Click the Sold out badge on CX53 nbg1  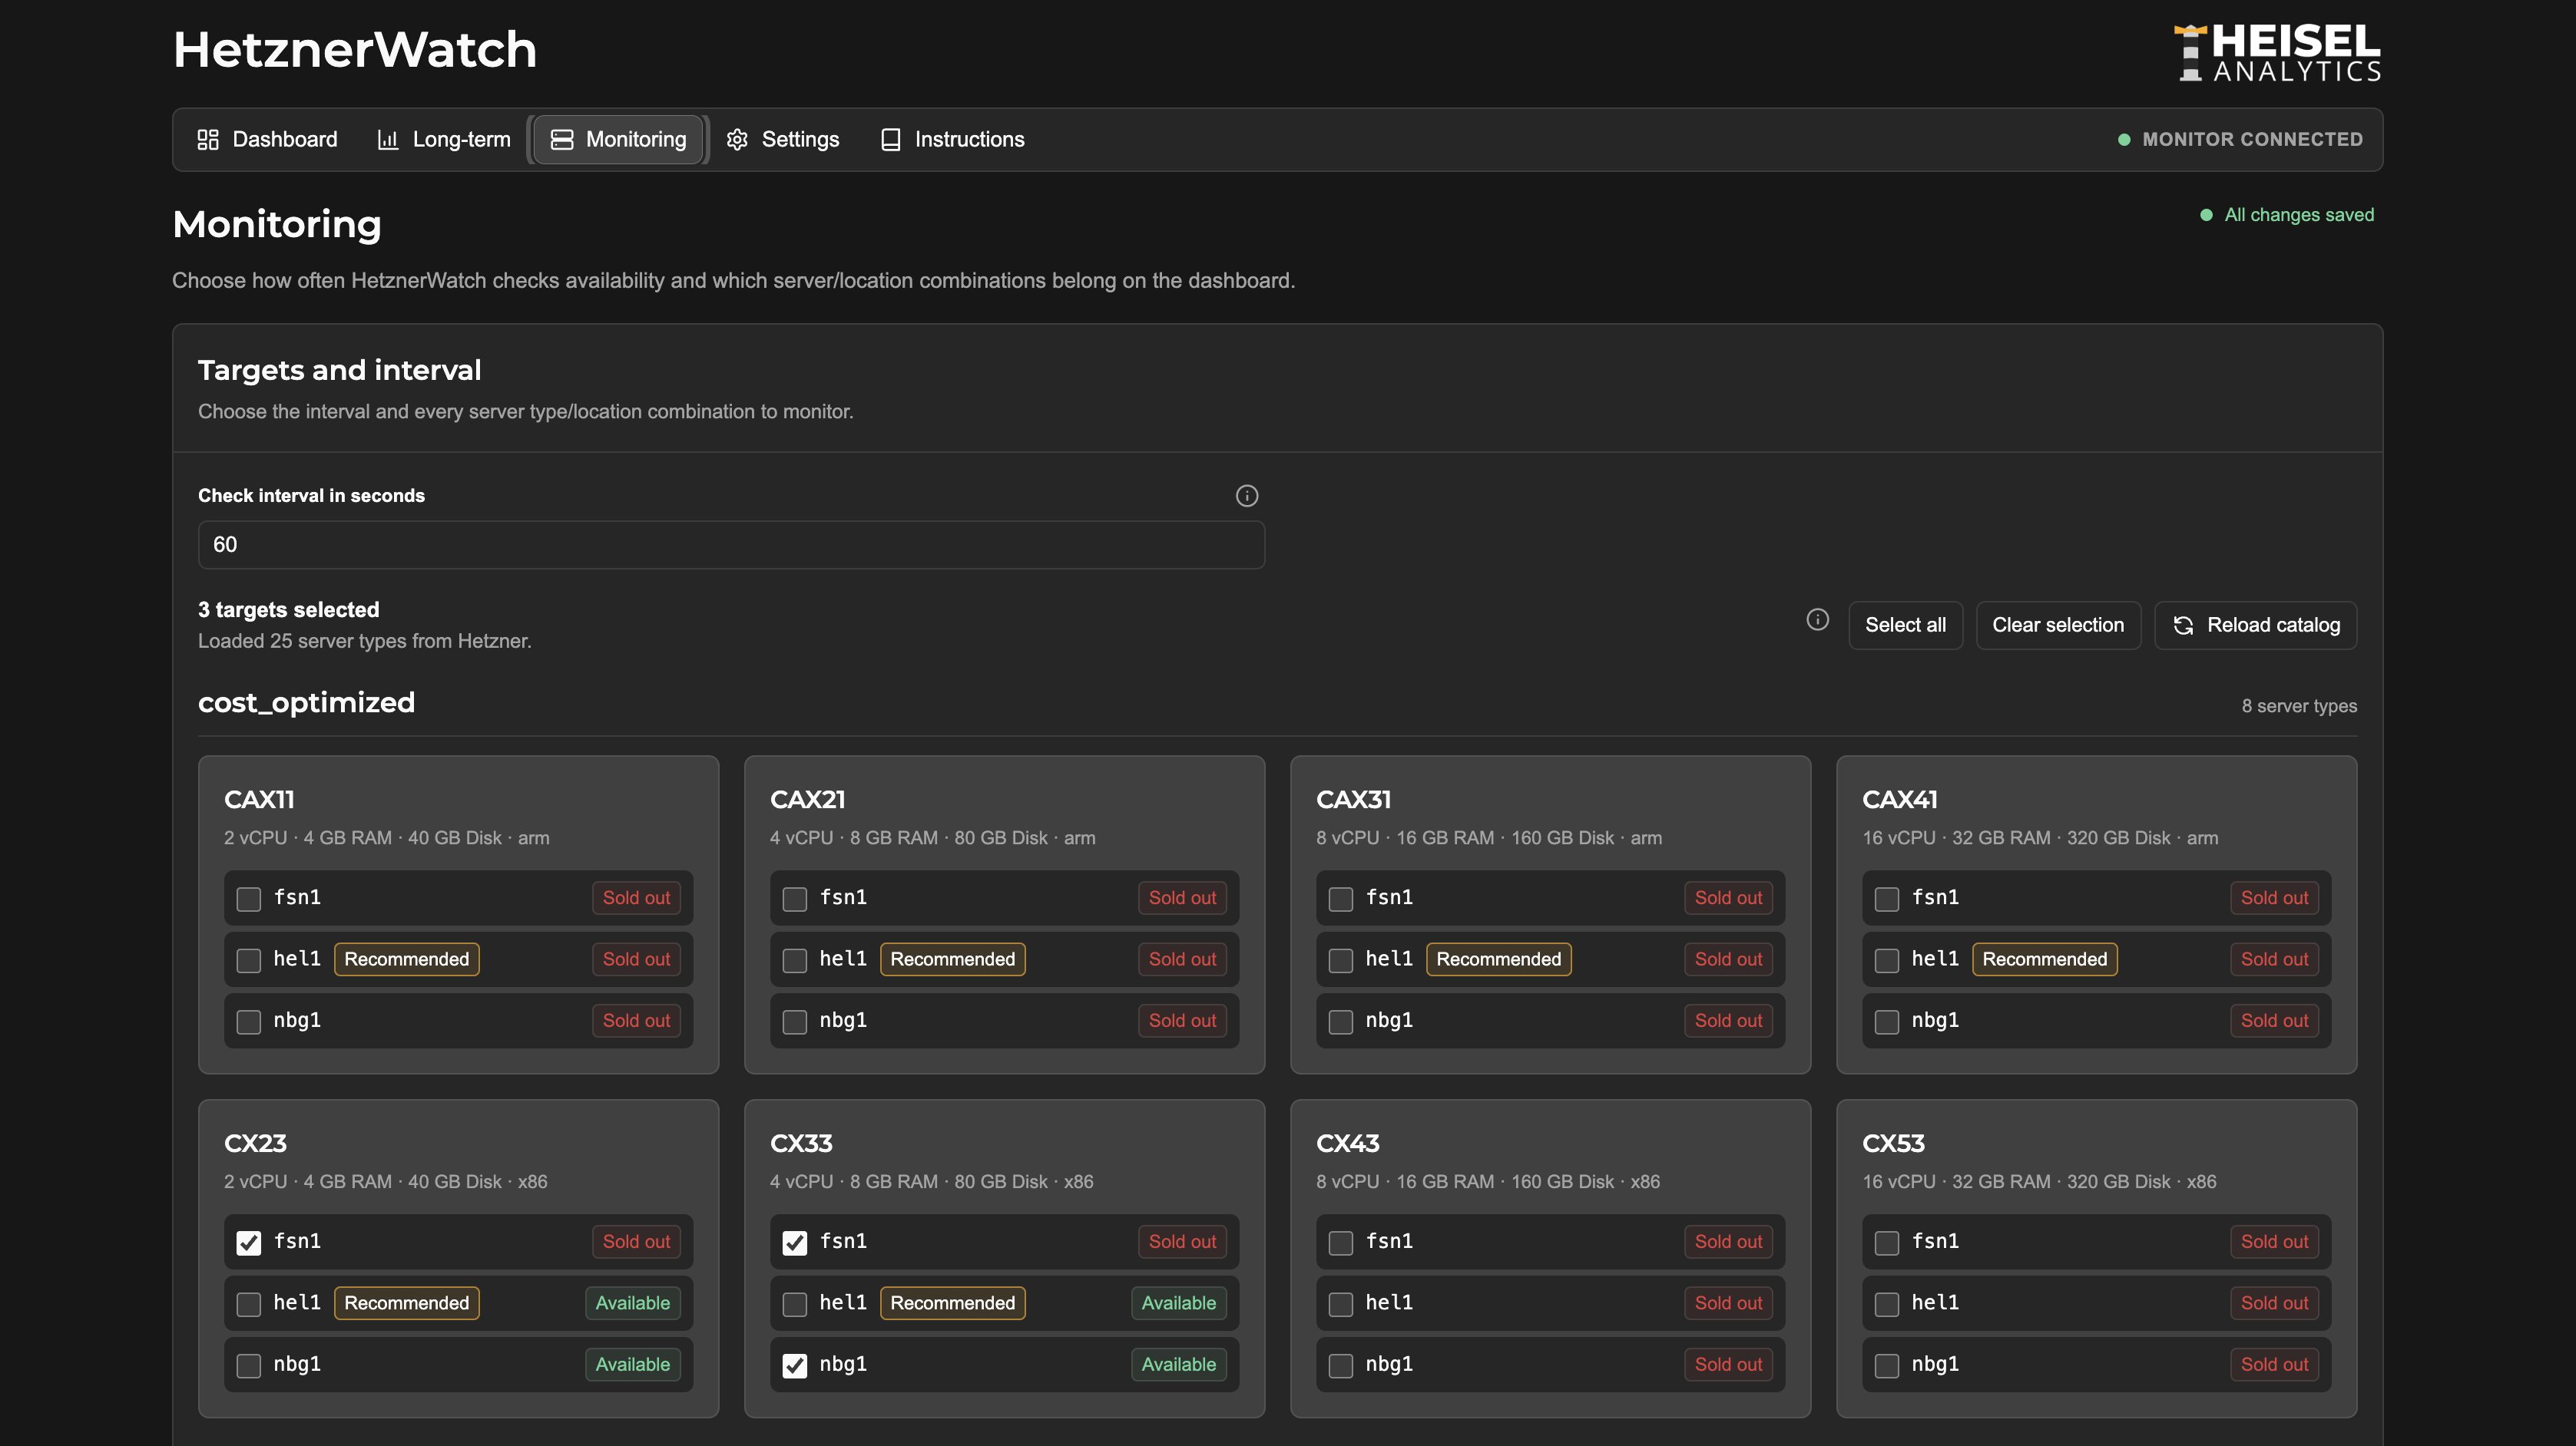2275,1365
